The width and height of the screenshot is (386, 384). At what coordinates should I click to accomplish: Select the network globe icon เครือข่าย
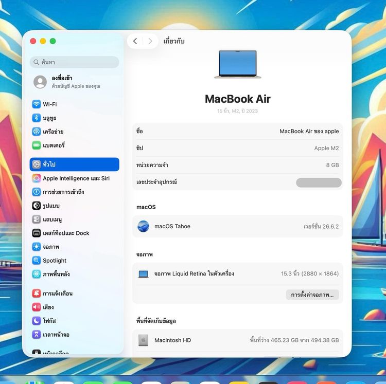(37, 132)
